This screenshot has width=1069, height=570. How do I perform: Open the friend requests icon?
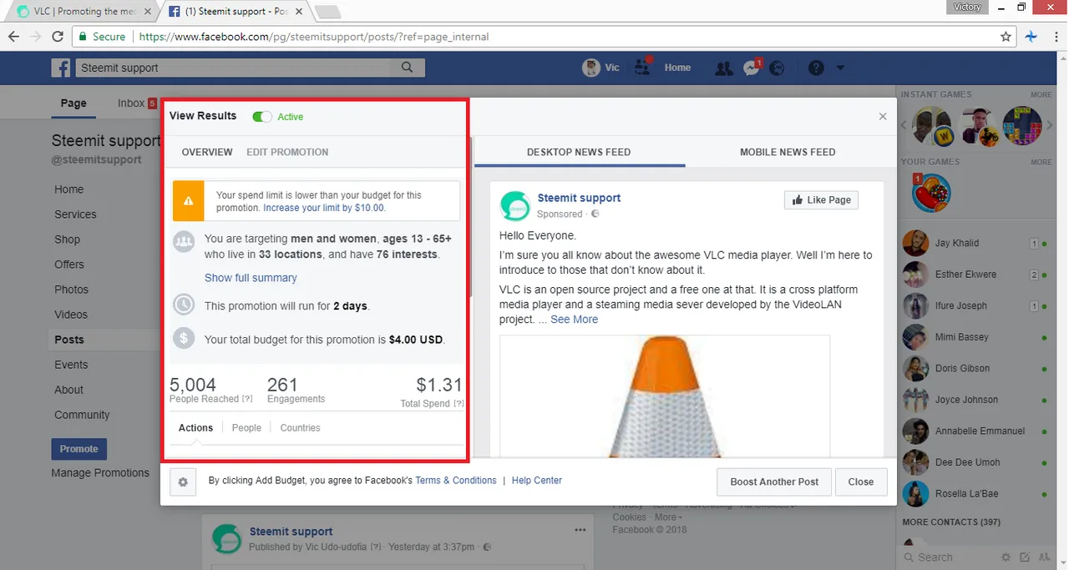click(x=723, y=68)
